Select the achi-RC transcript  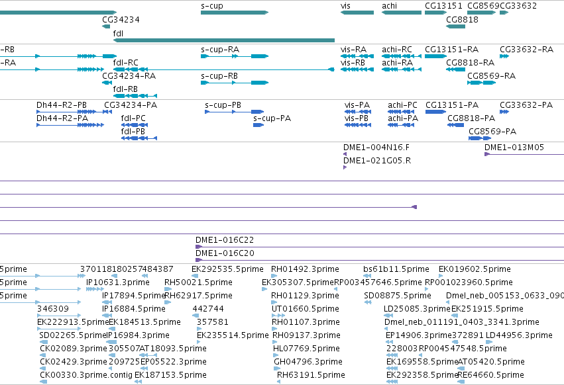pyautogui.click(x=402, y=56)
